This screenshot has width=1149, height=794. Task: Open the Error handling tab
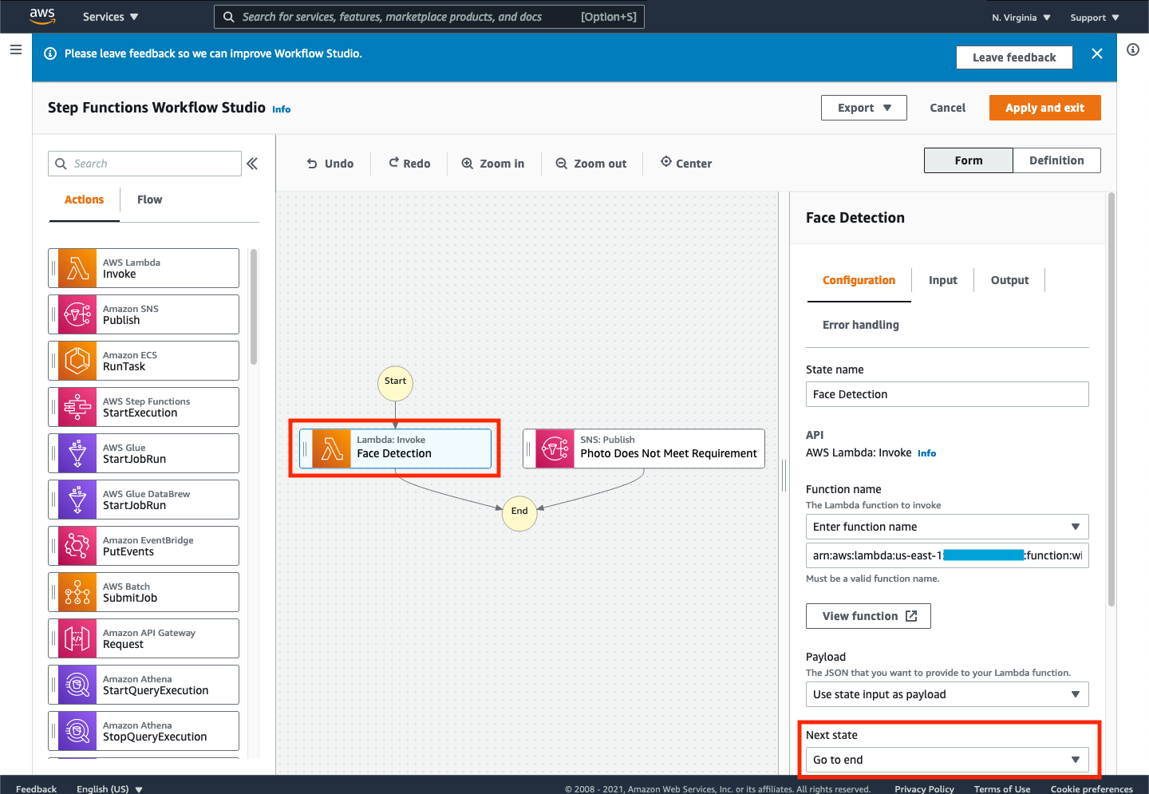pos(860,325)
